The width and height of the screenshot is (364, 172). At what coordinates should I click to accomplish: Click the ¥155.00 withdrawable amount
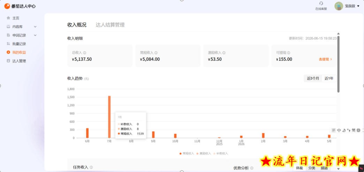[x=284, y=59]
